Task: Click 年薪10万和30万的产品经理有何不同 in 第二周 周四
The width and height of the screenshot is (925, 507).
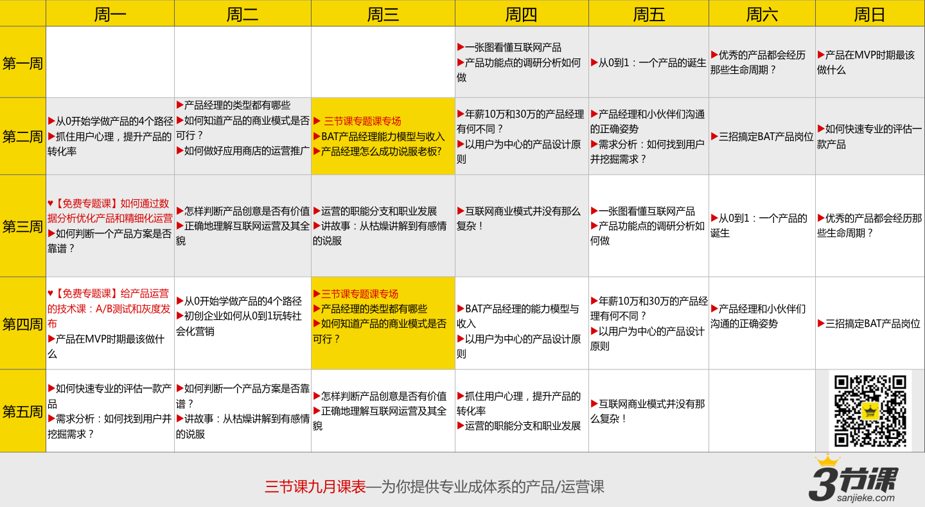Action: (520, 121)
